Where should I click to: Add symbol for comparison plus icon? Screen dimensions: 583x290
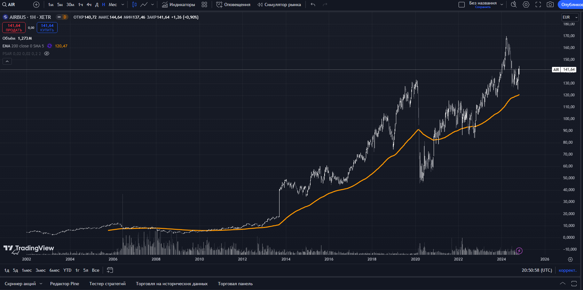(36, 4)
